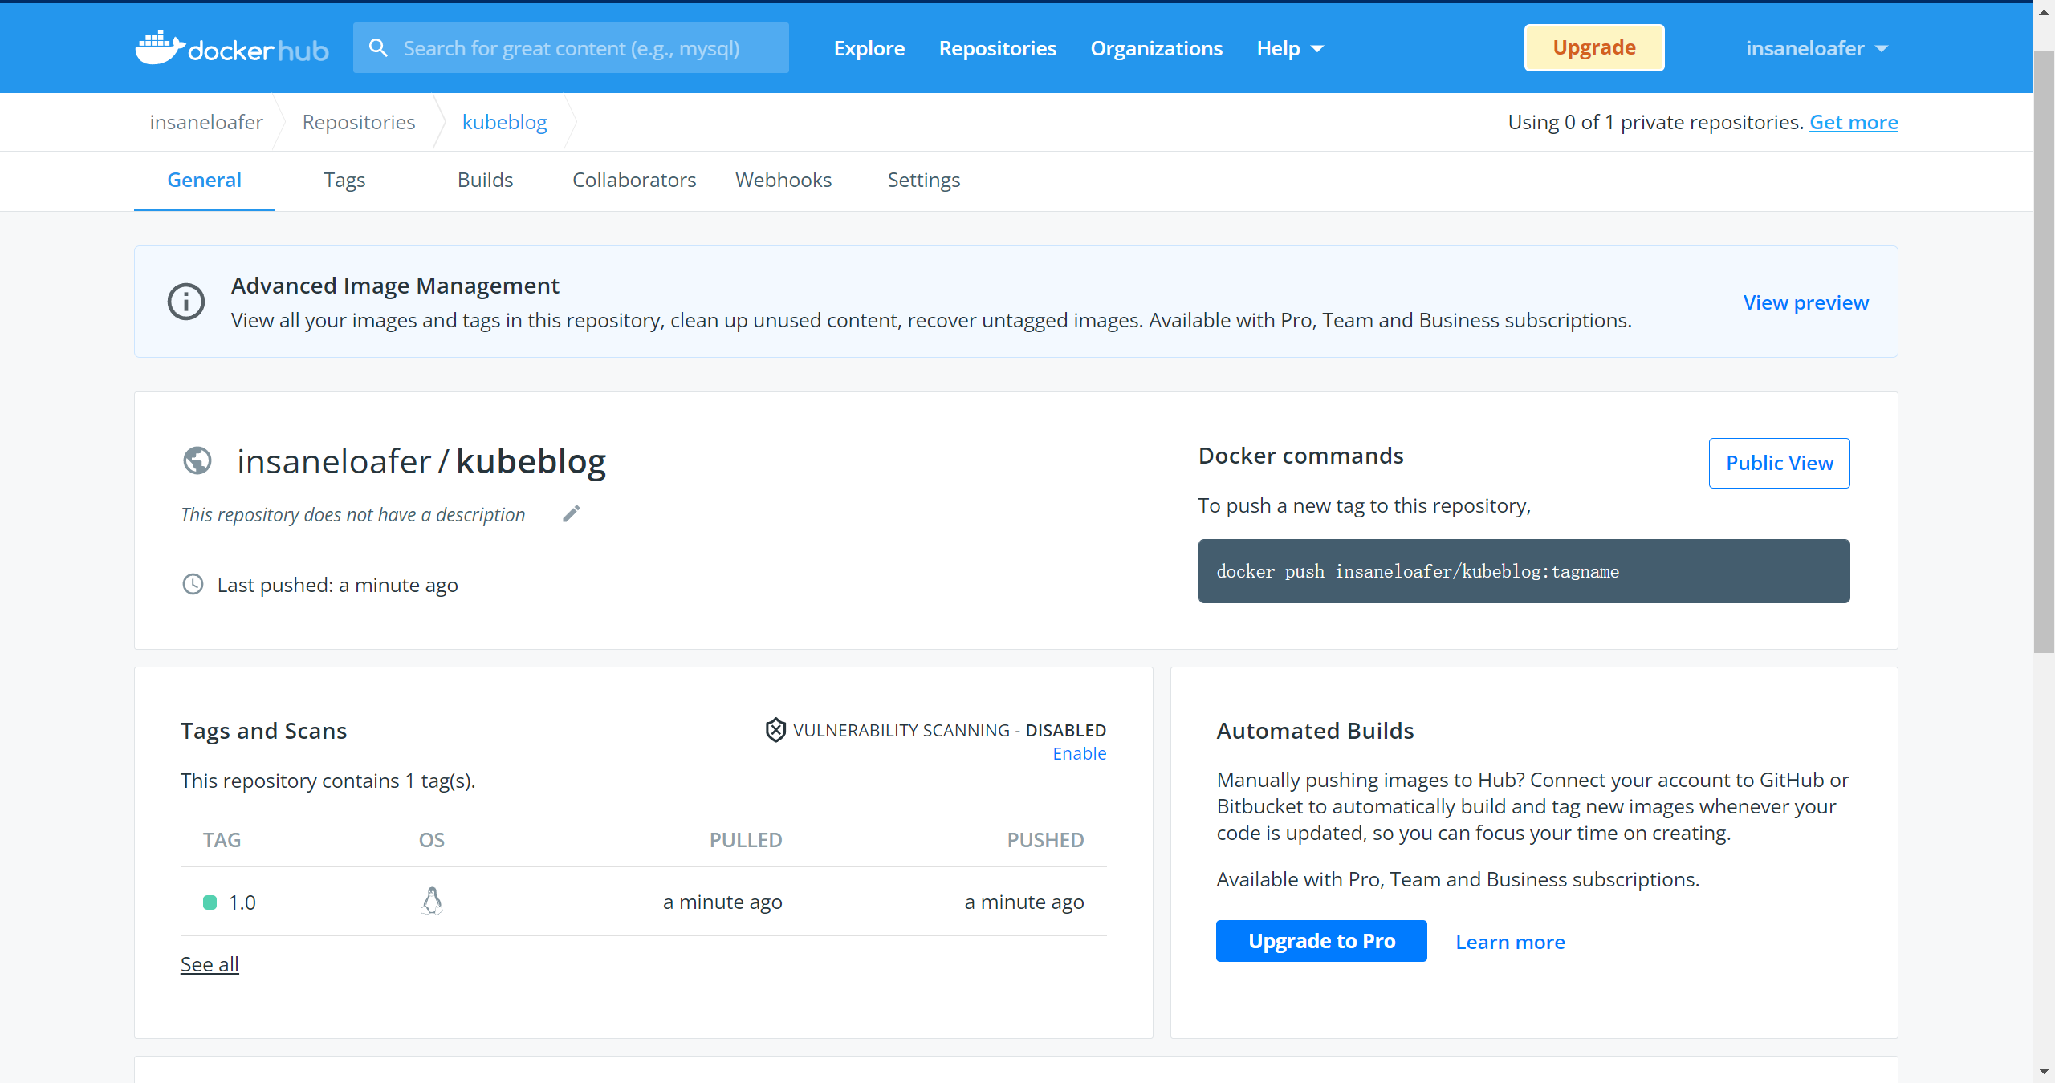
Task: Focus the Search for great content field
Action: click(571, 48)
